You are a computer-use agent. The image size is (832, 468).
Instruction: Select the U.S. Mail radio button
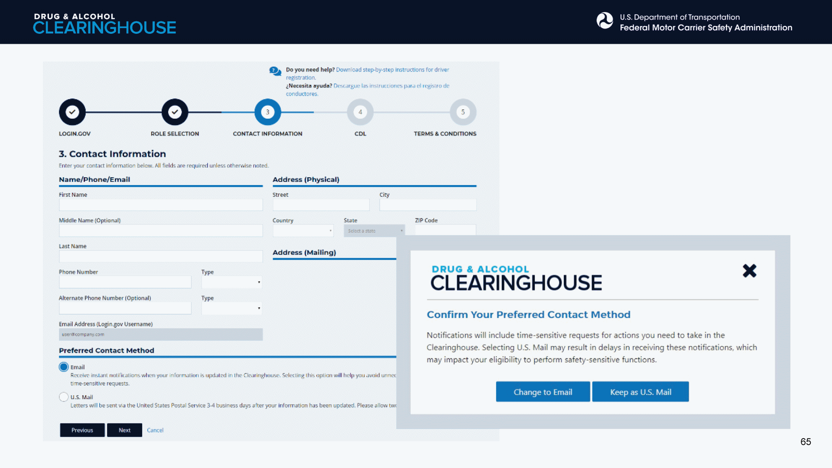tap(64, 397)
